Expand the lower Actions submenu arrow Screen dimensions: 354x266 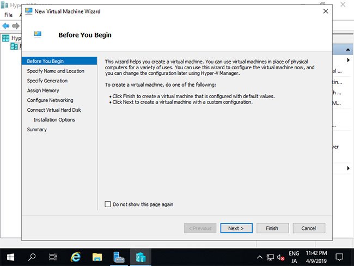(348, 168)
